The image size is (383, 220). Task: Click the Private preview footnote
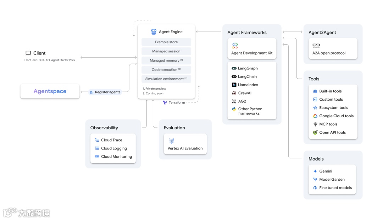[154, 89]
